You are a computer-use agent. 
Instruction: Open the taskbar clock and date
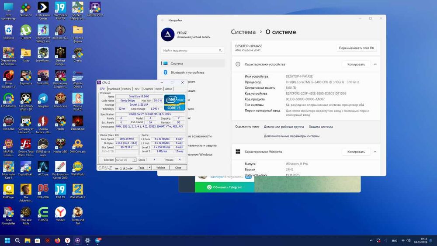[420, 240]
